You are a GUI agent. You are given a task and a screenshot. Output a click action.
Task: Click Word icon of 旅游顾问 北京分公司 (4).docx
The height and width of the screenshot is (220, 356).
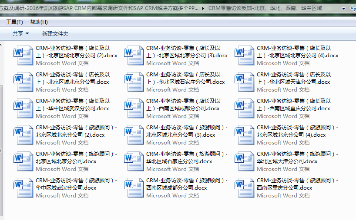point(245,135)
